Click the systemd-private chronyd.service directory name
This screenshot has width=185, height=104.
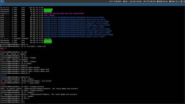(75, 19)
